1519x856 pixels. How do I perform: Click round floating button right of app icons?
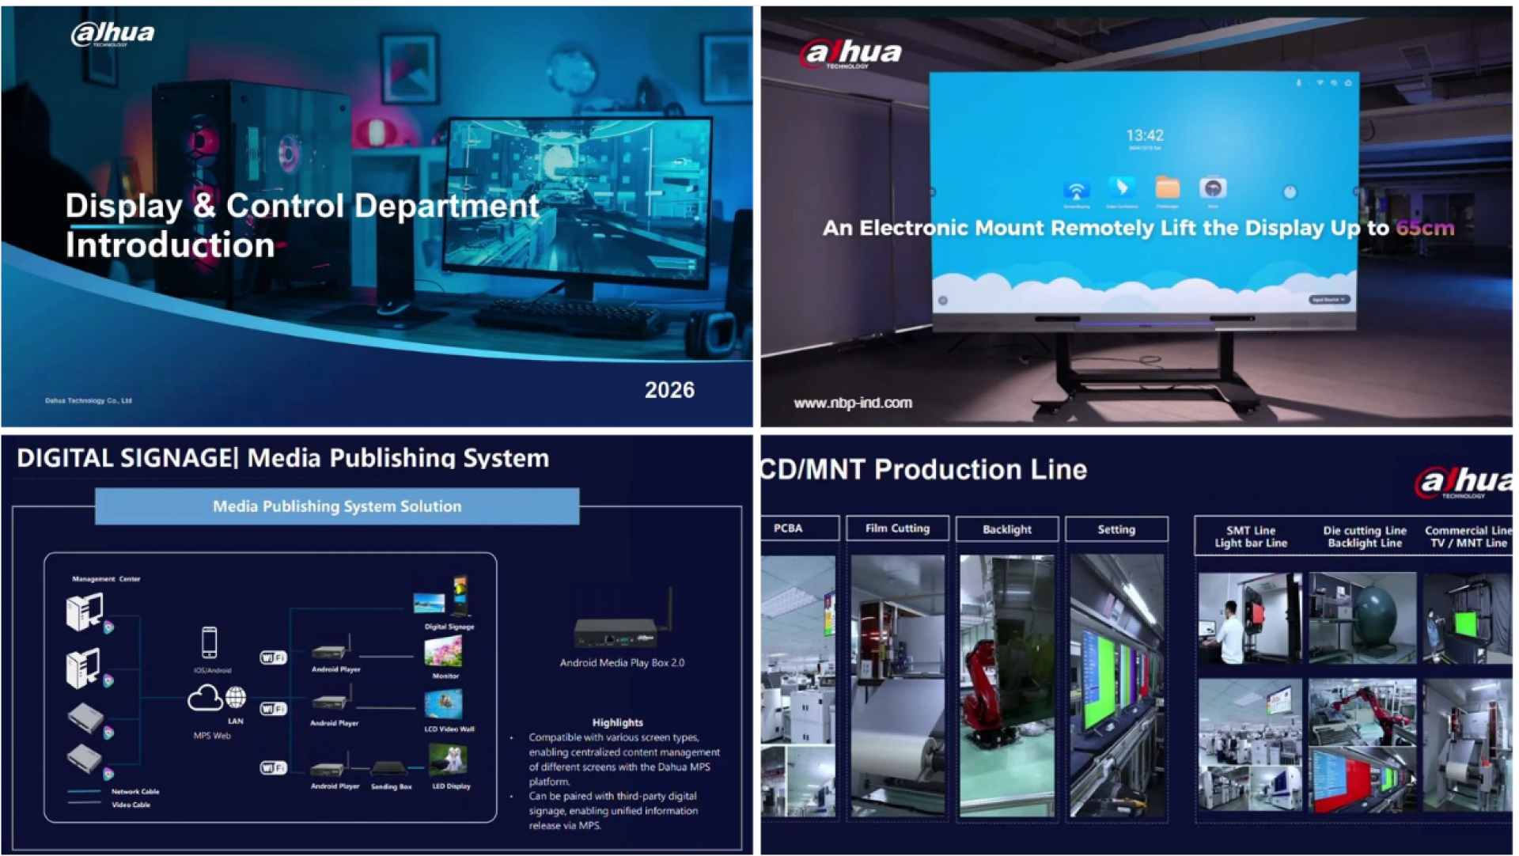tap(1290, 192)
